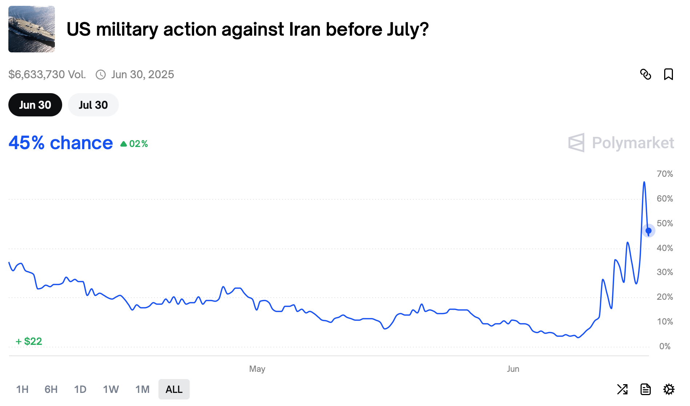Click the Polymarket logo watermark

[x=621, y=143]
